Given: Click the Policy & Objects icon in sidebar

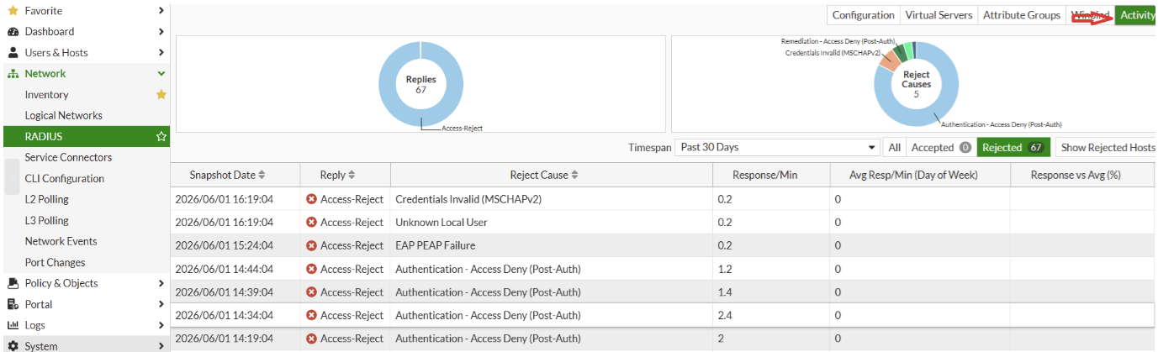Looking at the screenshot, I should (x=13, y=283).
